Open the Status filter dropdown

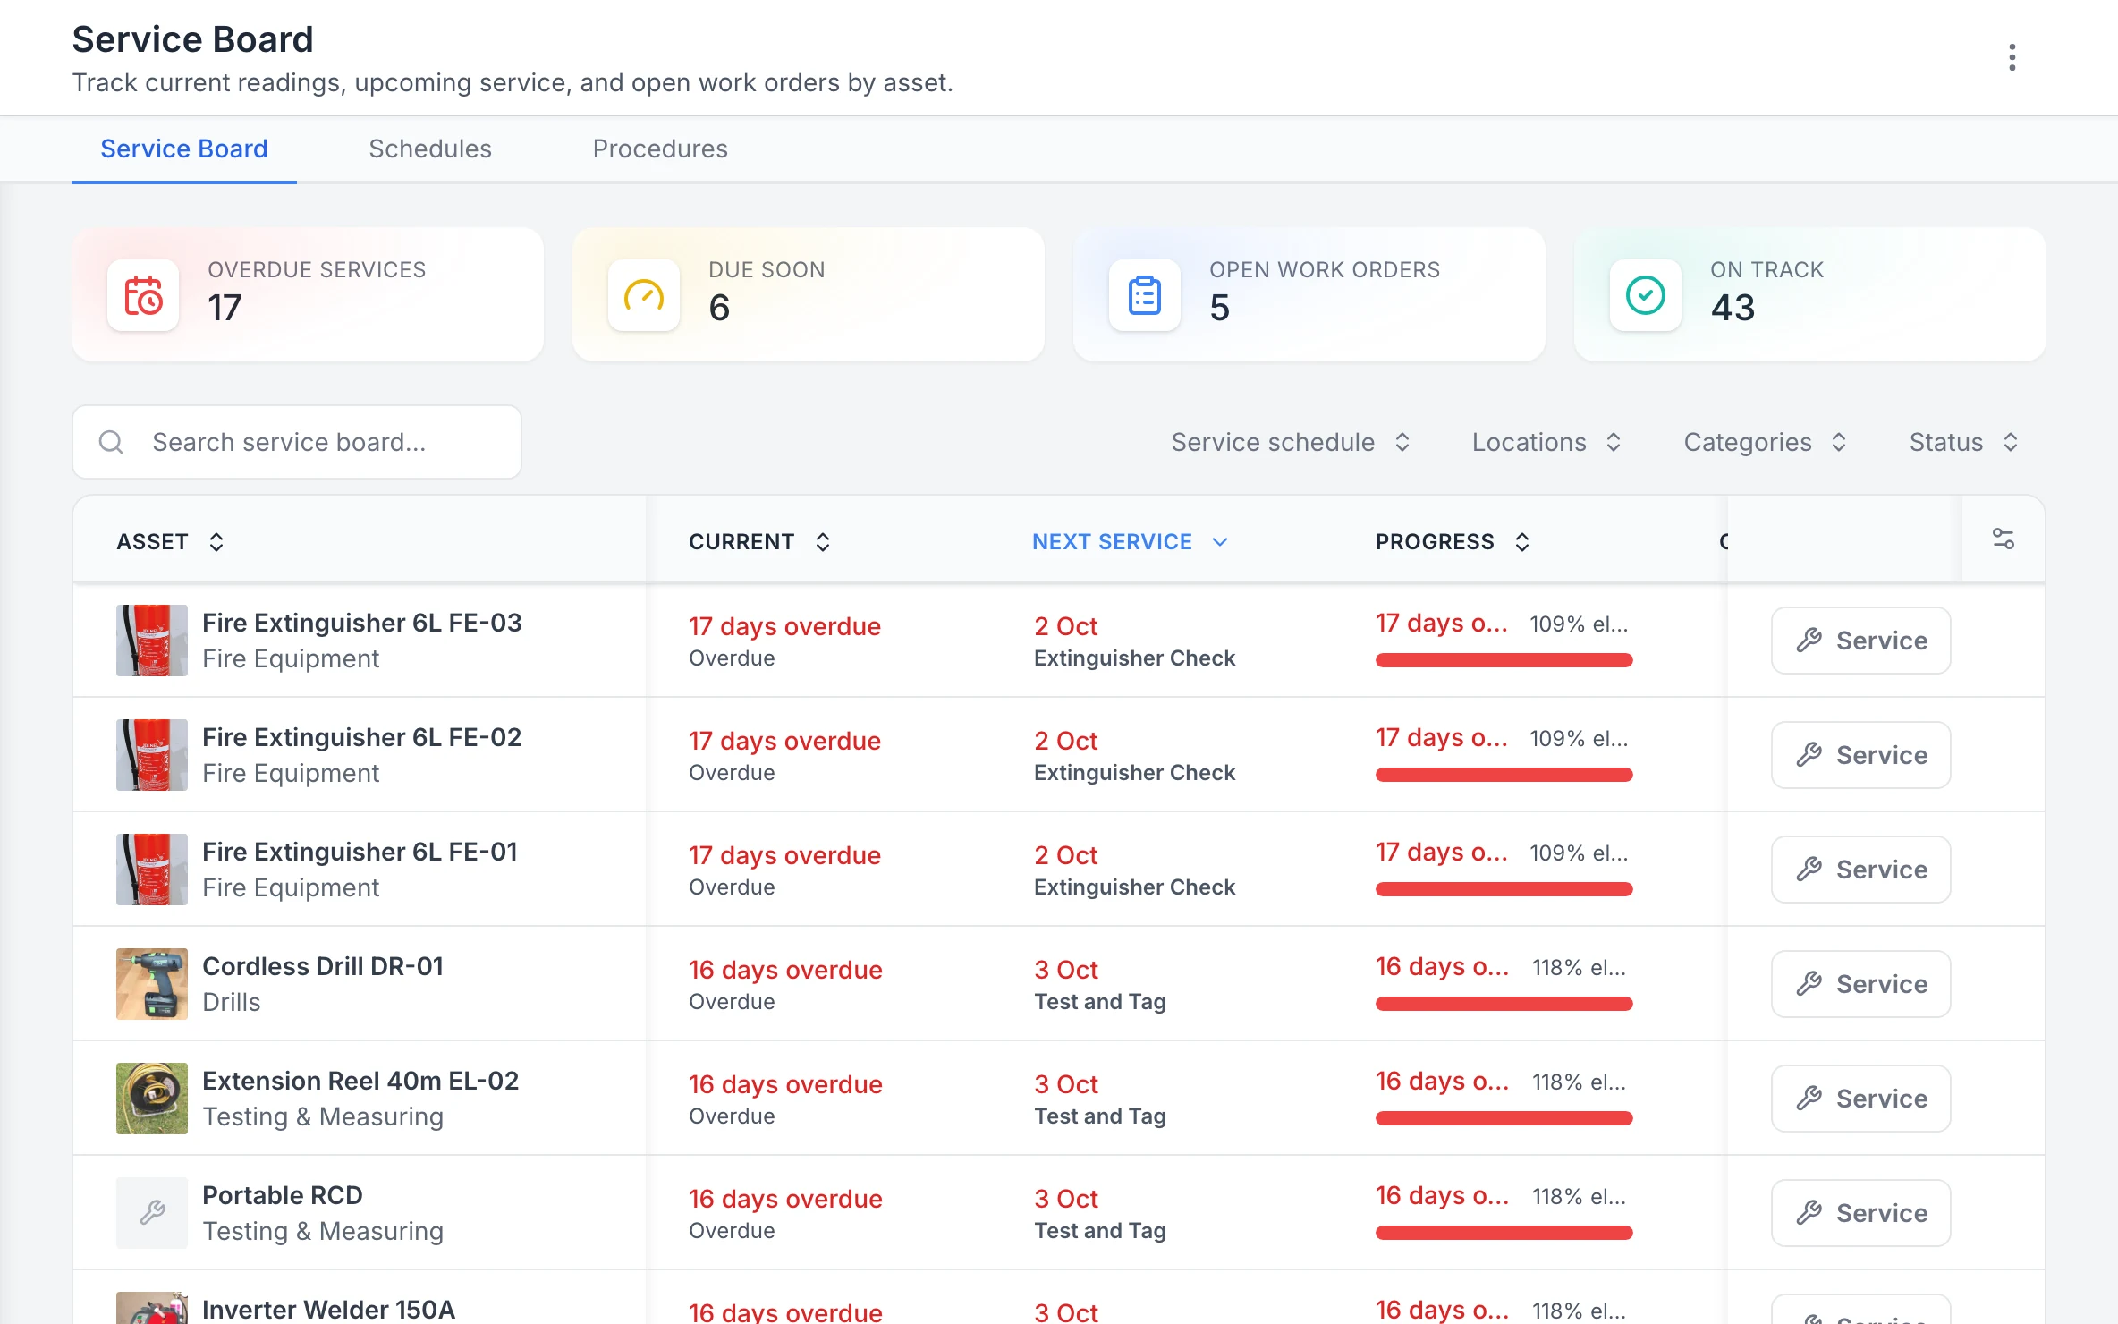[1963, 442]
